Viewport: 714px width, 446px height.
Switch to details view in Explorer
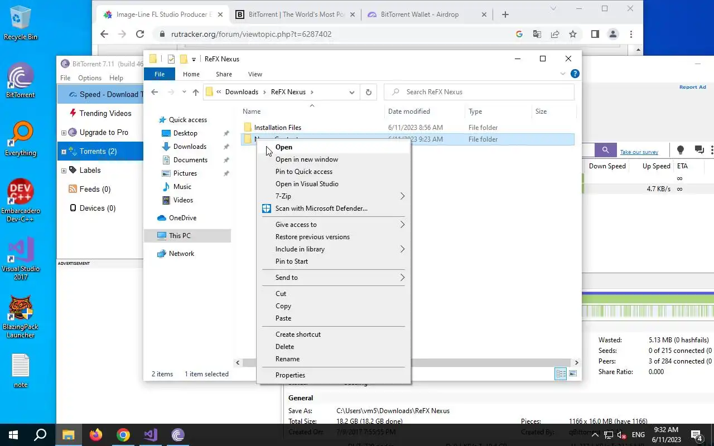(561, 374)
